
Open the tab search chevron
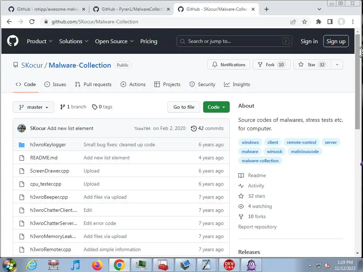(x=319, y=9)
